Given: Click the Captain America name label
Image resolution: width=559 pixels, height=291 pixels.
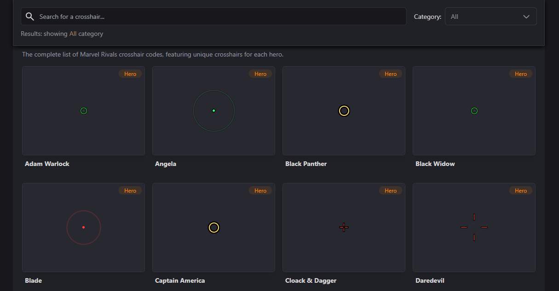Looking at the screenshot, I should tap(180, 280).
